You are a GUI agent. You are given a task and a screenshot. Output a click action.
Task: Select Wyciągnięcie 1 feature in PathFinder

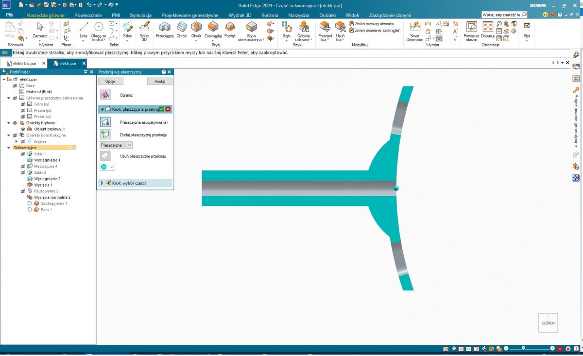point(47,160)
